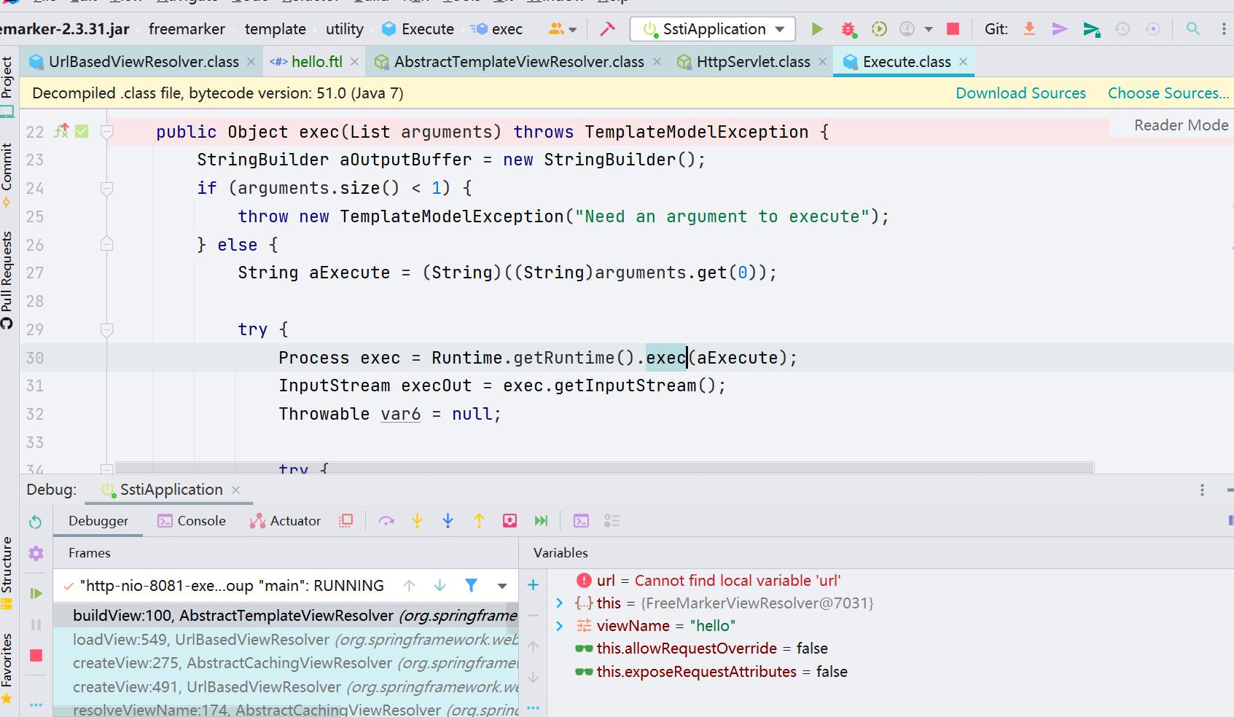The height and width of the screenshot is (717, 1234).
Task: Open the Evaluate Expression console icon
Action: (582, 520)
